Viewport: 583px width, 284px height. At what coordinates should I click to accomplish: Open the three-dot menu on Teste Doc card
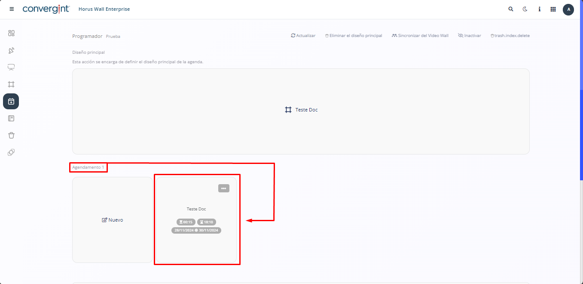(224, 188)
